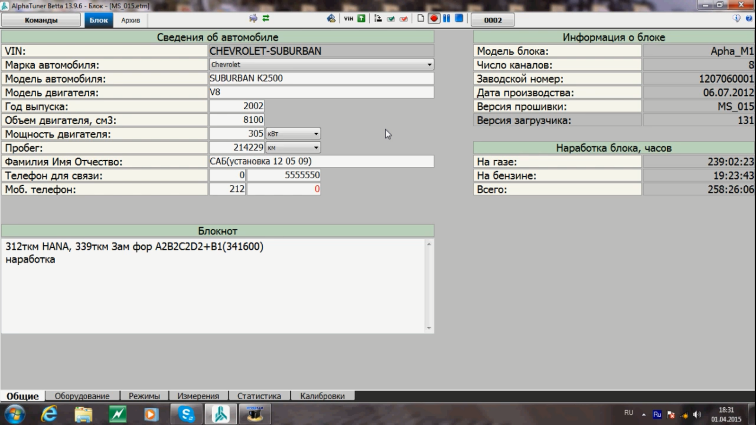Viewport: 756px width, 425px height.
Task: Open Windows Explorer folder taskbar icon
Action: click(x=83, y=414)
